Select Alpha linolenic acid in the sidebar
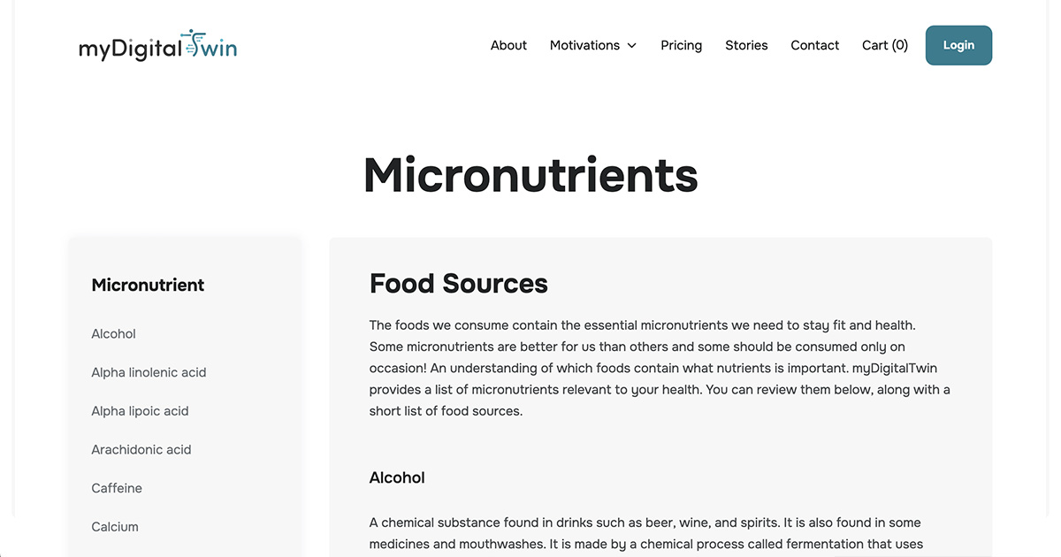The height and width of the screenshot is (557, 1061). 149,372
